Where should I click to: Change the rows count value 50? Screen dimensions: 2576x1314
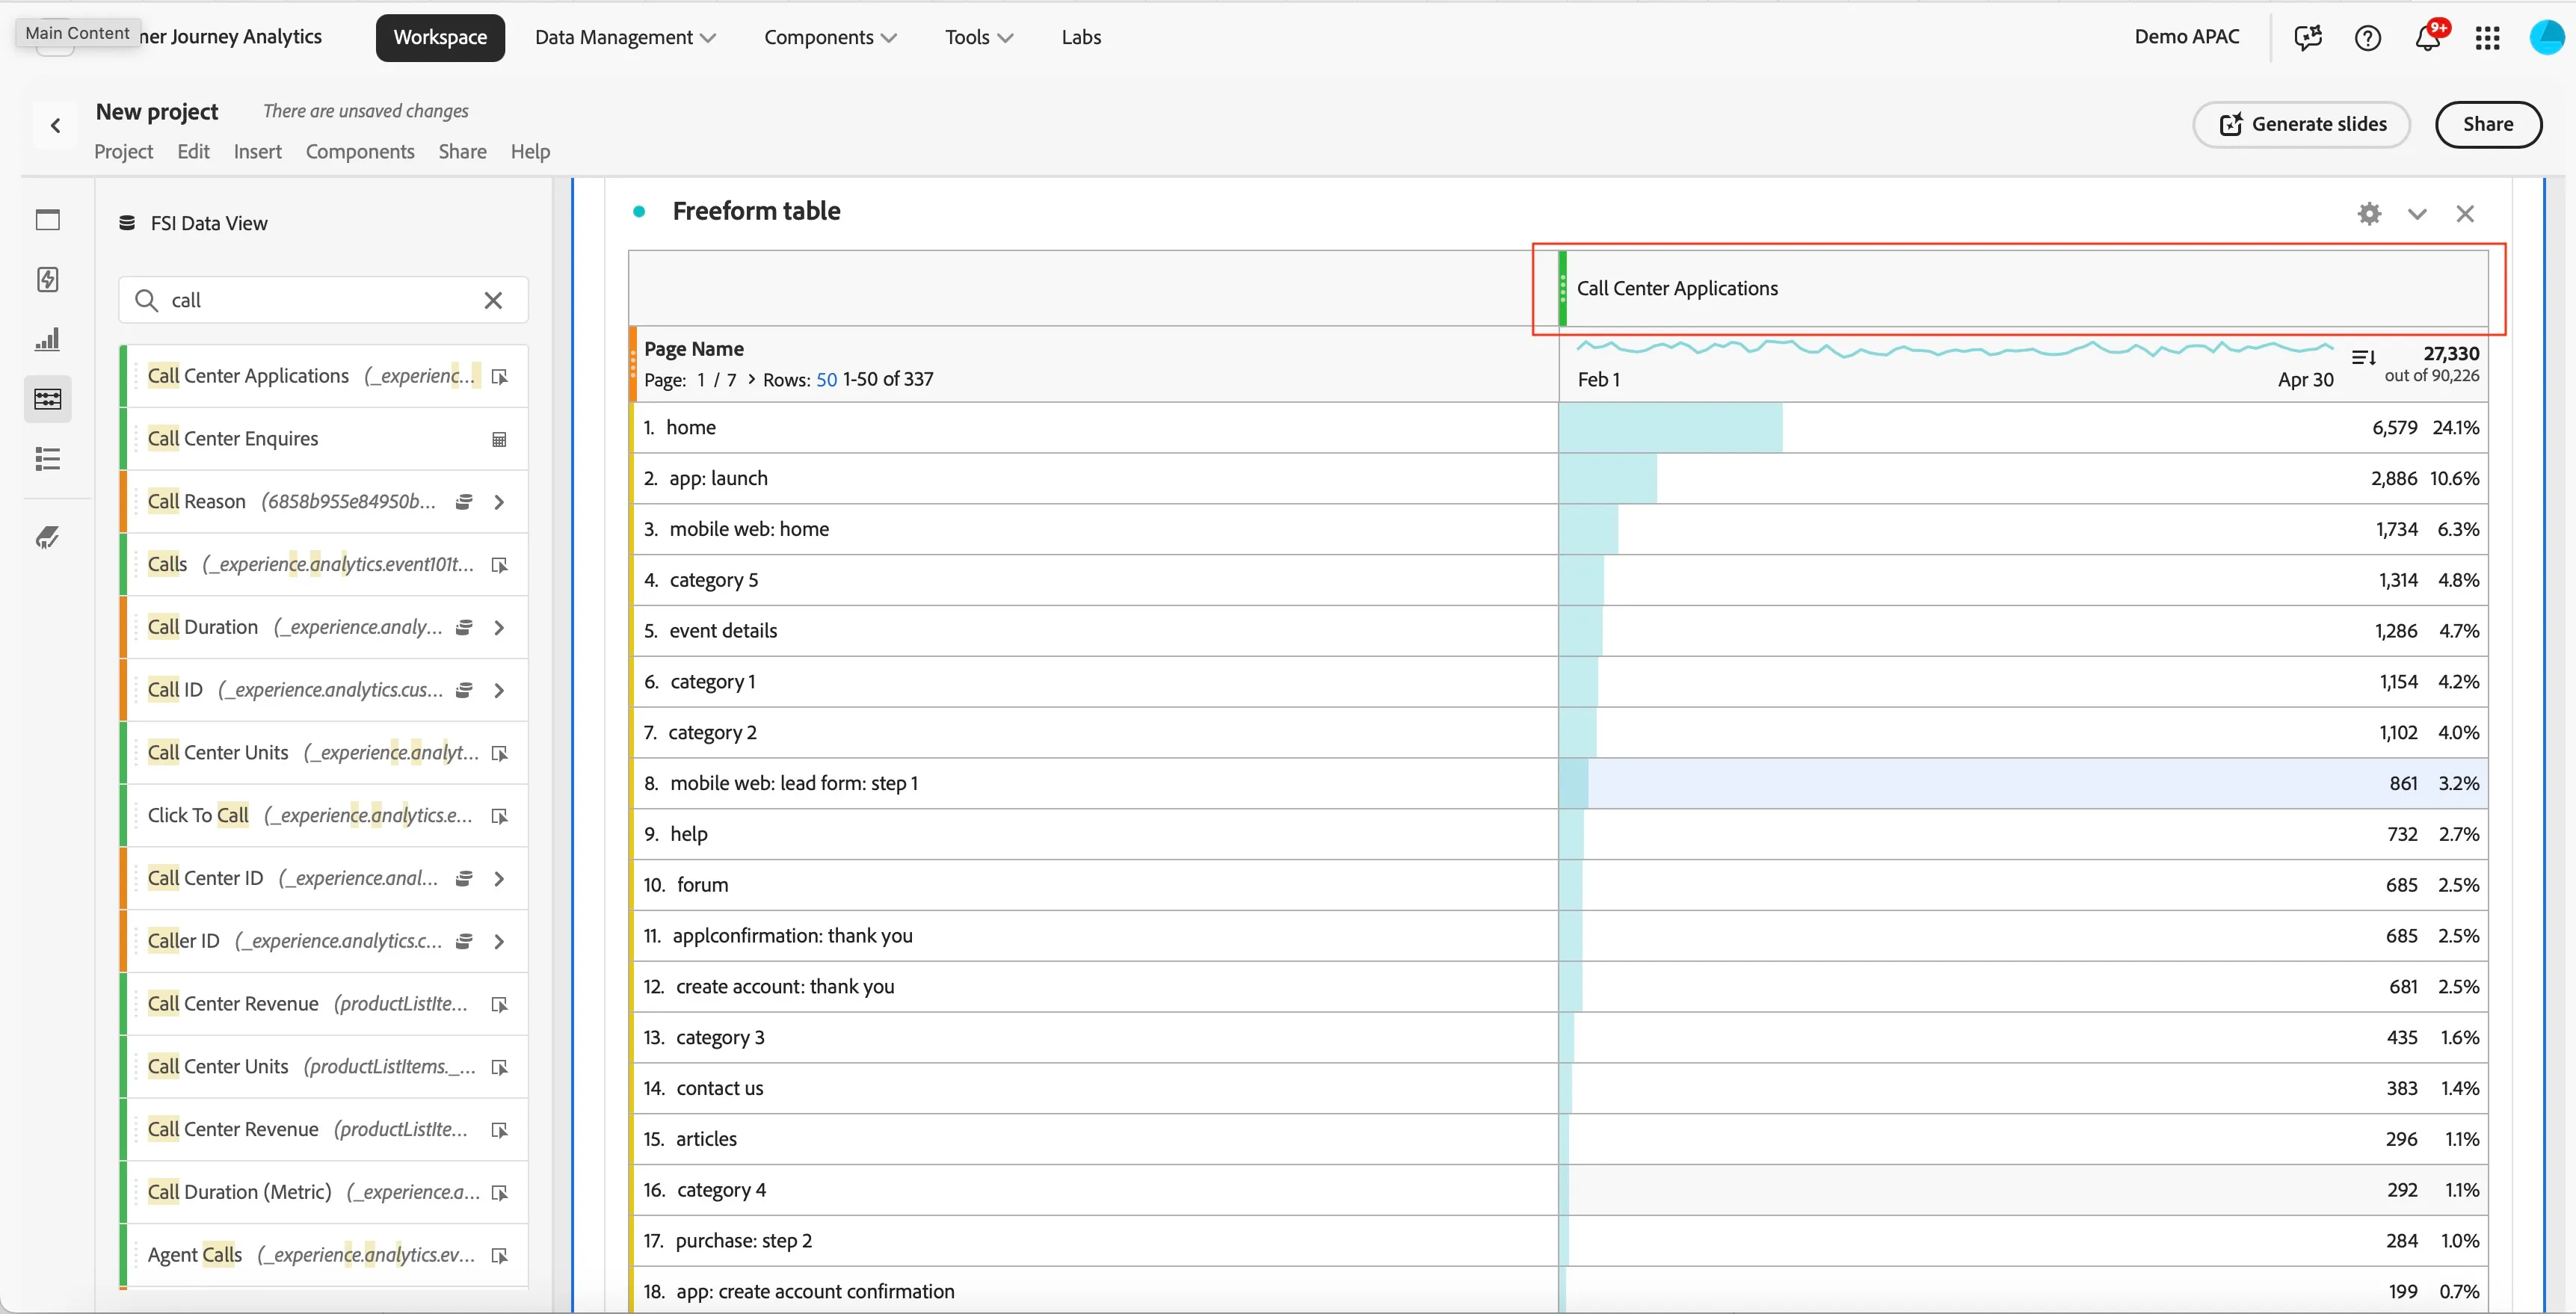pyautogui.click(x=826, y=379)
